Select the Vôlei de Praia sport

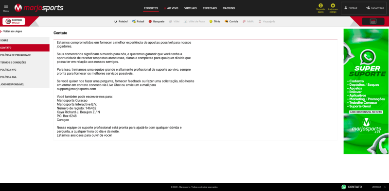pos(194,21)
